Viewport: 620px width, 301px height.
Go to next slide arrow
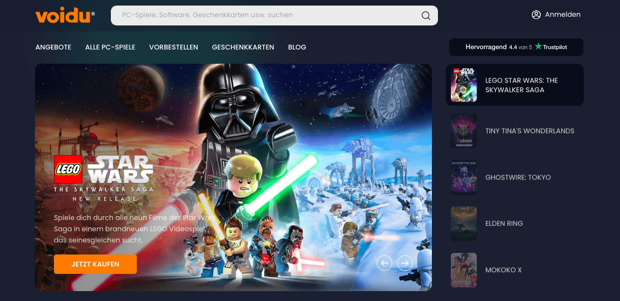point(405,263)
